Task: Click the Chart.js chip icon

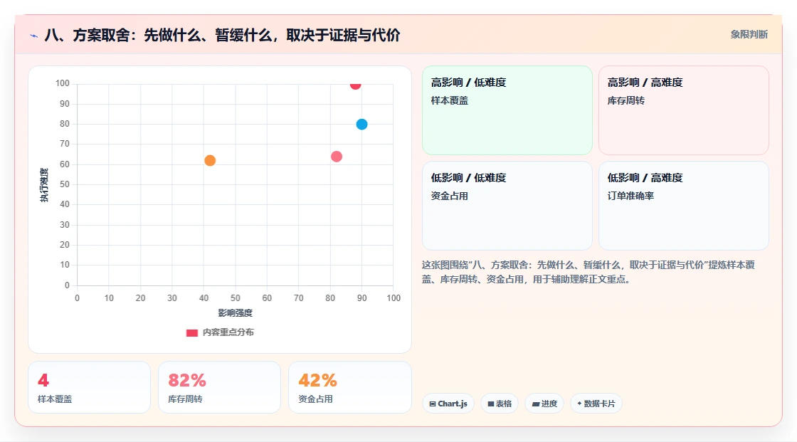Action: coord(433,404)
